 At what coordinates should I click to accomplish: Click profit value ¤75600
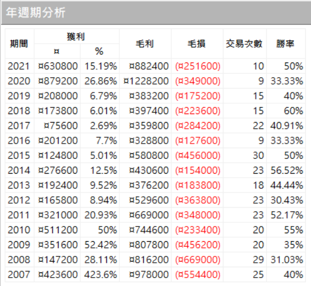tap(61, 125)
